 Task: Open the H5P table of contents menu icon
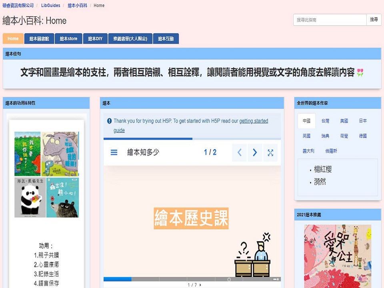click(114, 152)
